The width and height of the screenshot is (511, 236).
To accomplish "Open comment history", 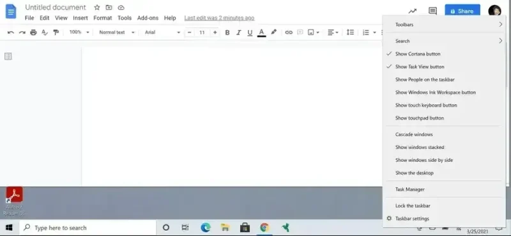I will click(x=432, y=11).
